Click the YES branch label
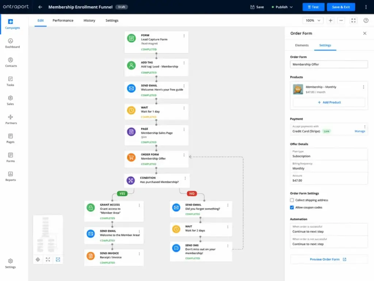Viewport: 374px width, 281px height. click(122, 194)
